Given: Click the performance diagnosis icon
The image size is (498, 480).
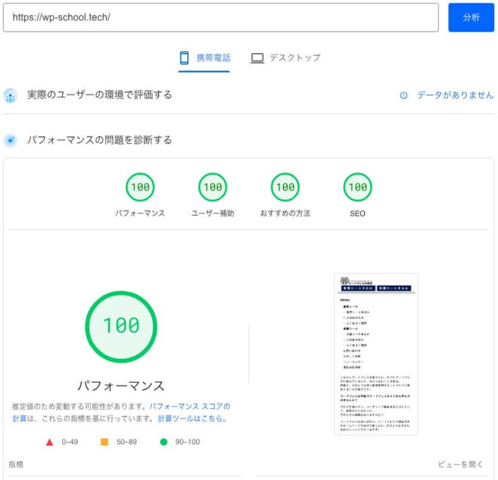Looking at the screenshot, I should (x=10, y=141).
